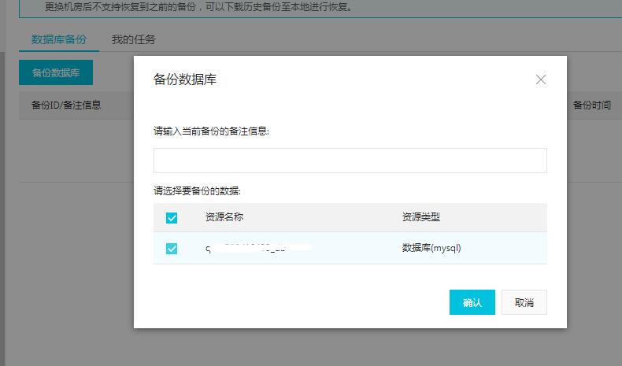Click the teal 备份数据库 button behind dialog
The height and width of the screenshot is (366, 622).
pyautogui.click(x=56, y=72)
